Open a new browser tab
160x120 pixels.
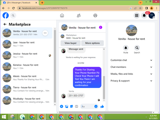click(42, 3)
